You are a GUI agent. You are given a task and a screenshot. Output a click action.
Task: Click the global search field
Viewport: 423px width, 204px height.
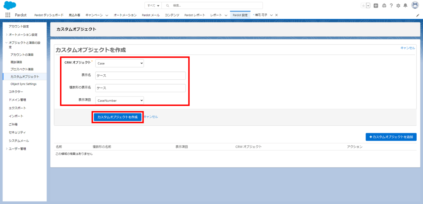click(x=212, y=6)
